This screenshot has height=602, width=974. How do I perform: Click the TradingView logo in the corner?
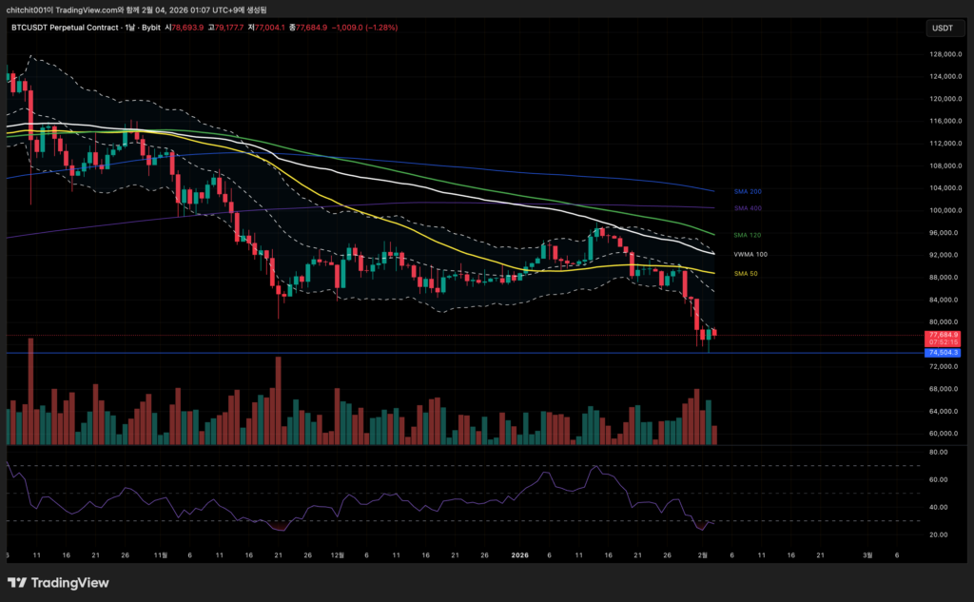coord(59,582)
